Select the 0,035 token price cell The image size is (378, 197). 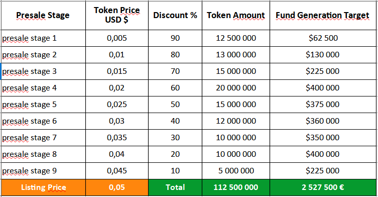point(117,138)
